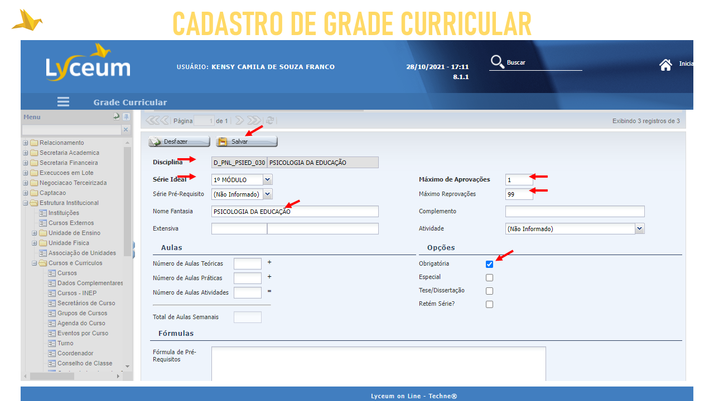Go to the Inicial home icon
The height and width of the screenshot is (401, 714).
pyautogui.click(x=665, y=65)
